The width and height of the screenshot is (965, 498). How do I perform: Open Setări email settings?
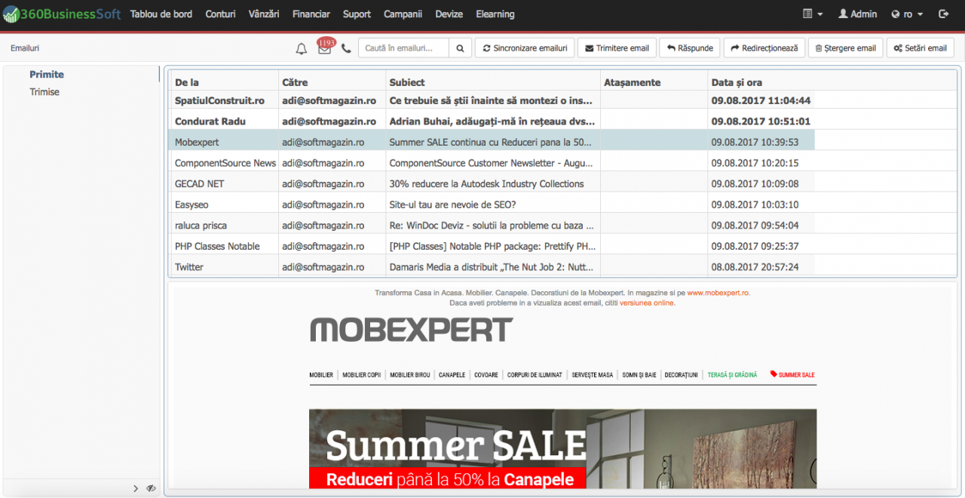point(920,48)
